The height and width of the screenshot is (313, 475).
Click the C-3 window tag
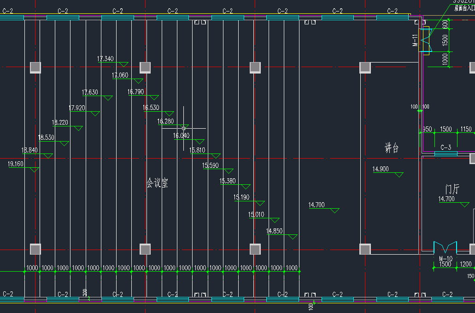coord(446,148)
